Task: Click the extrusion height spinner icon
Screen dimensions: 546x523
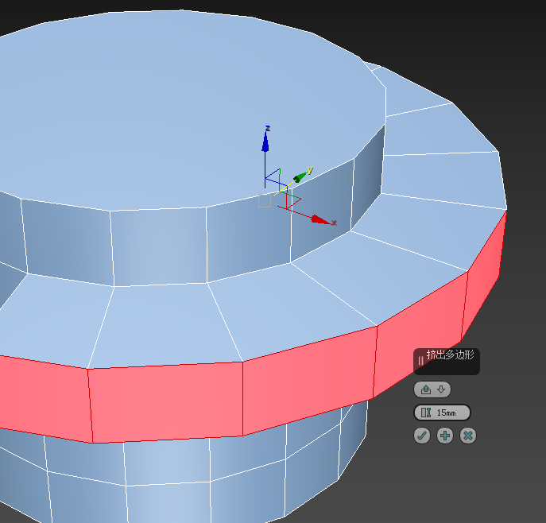Action: pos(426,413)
